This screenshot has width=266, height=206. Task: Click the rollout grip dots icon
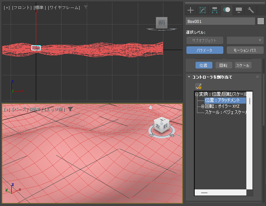(258, 77)
